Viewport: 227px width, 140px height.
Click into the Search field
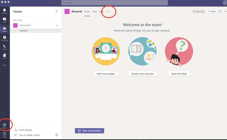114,3
